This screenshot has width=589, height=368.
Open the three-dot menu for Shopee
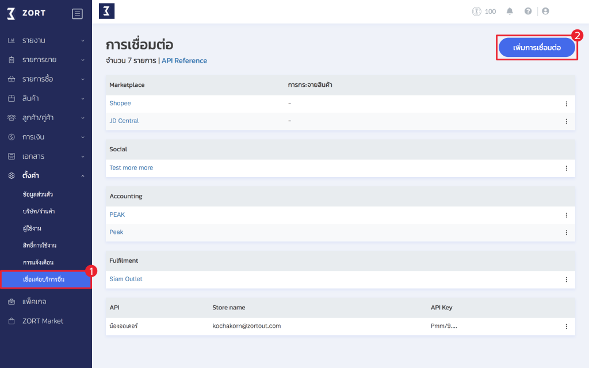tap(567, 104)
